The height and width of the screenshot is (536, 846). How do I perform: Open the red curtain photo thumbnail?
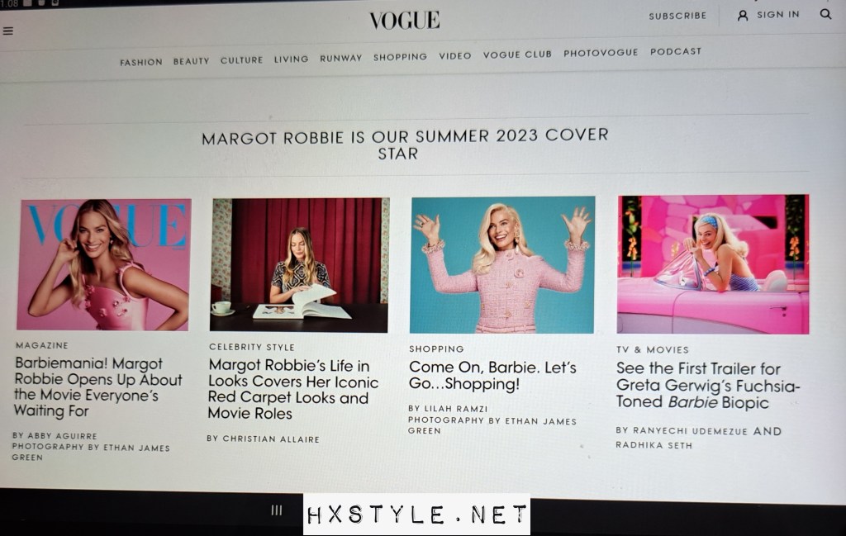click(x=300, y=265)
